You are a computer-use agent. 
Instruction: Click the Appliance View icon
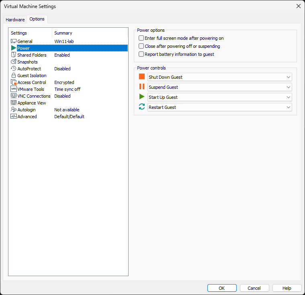click(x=14, y=102)
